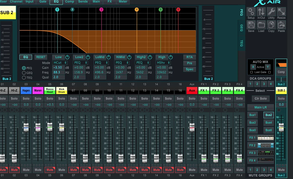Click the Load folder icon

(x=261, y=25)
